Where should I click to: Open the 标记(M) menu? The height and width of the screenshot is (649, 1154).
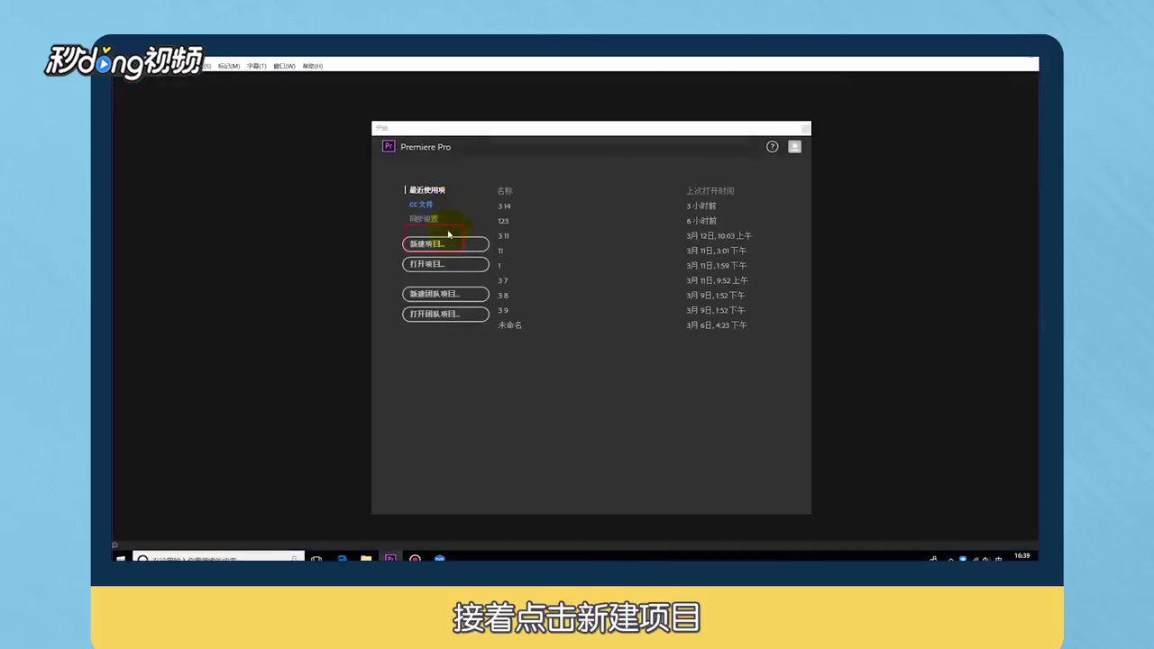pyautogui.click(x=229, y=66)
